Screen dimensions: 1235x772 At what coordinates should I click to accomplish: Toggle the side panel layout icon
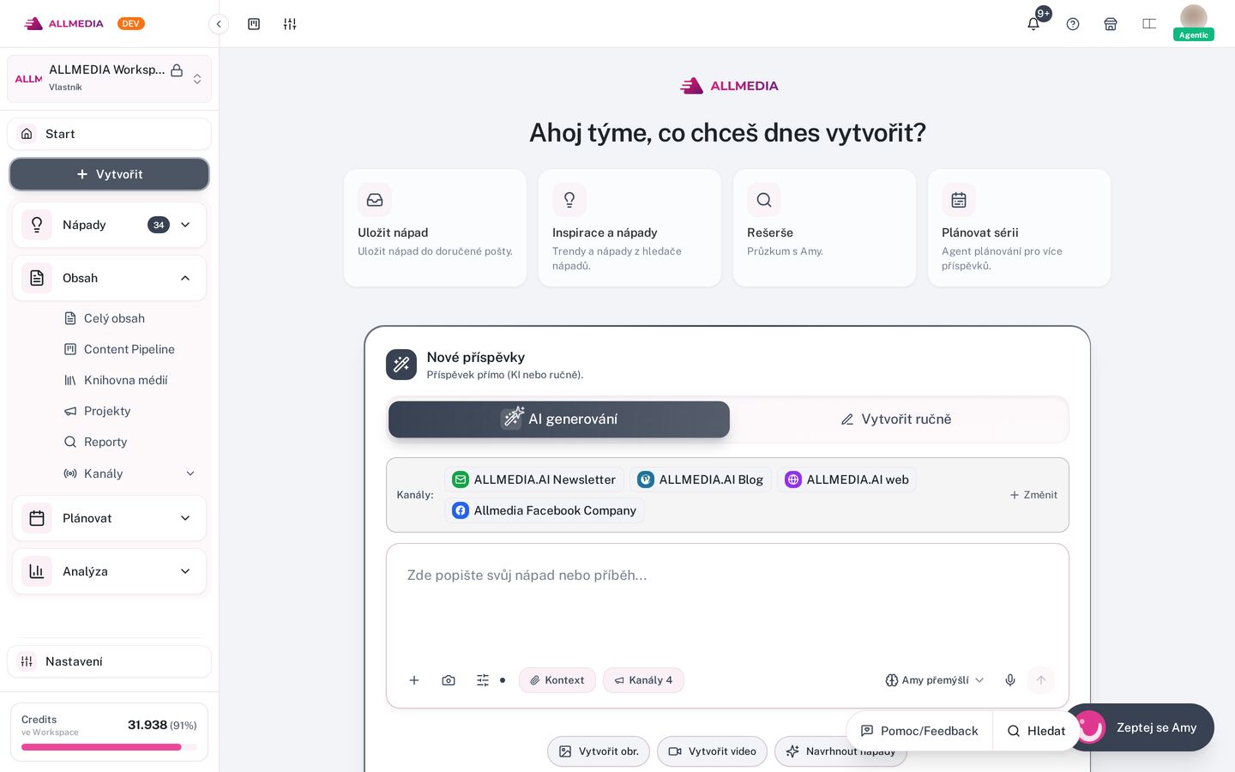pos(1149,24)
